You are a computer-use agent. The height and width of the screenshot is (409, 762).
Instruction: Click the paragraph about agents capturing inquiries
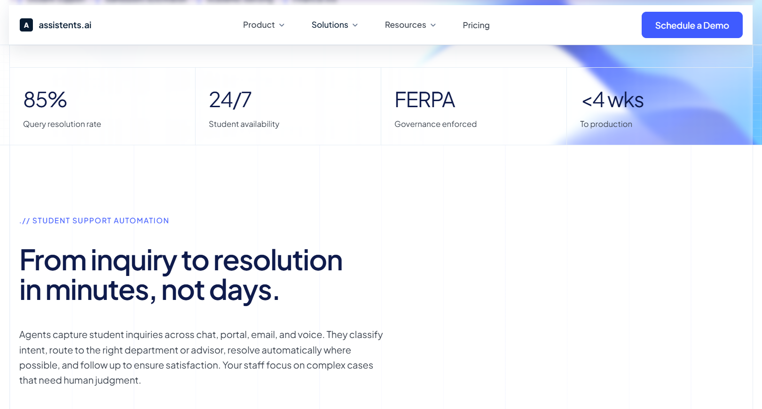pyautogui.click(x=201, y=357)
